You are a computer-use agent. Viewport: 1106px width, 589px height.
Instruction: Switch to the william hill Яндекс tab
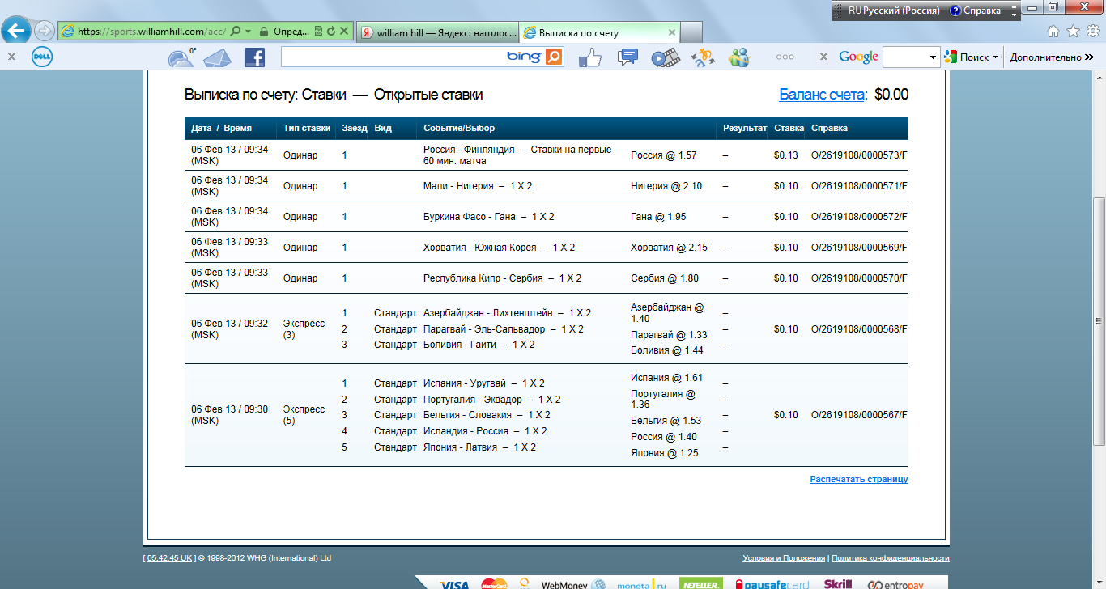click(436, 32)
